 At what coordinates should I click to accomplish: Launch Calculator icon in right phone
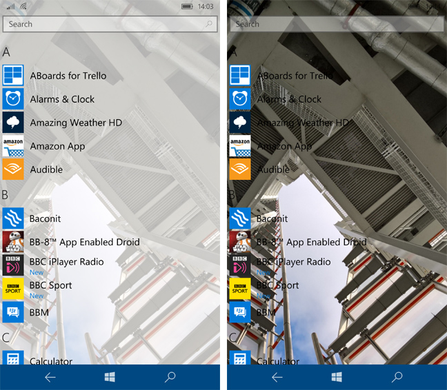[240, 358]
